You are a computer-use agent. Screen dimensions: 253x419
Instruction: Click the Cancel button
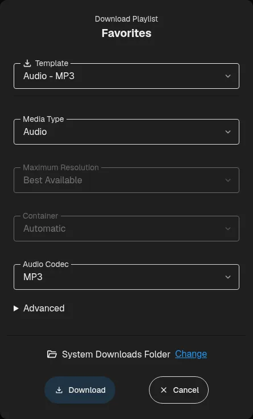179,390
